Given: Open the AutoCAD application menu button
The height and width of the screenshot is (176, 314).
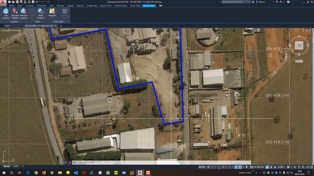Looking at the screenshot, I should pyautogui.click(x=3, y=3).
